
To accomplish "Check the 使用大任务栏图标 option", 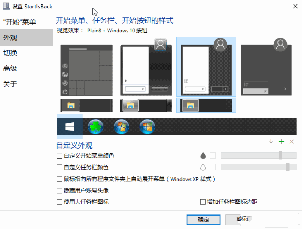I will click(x=59, y=202).
